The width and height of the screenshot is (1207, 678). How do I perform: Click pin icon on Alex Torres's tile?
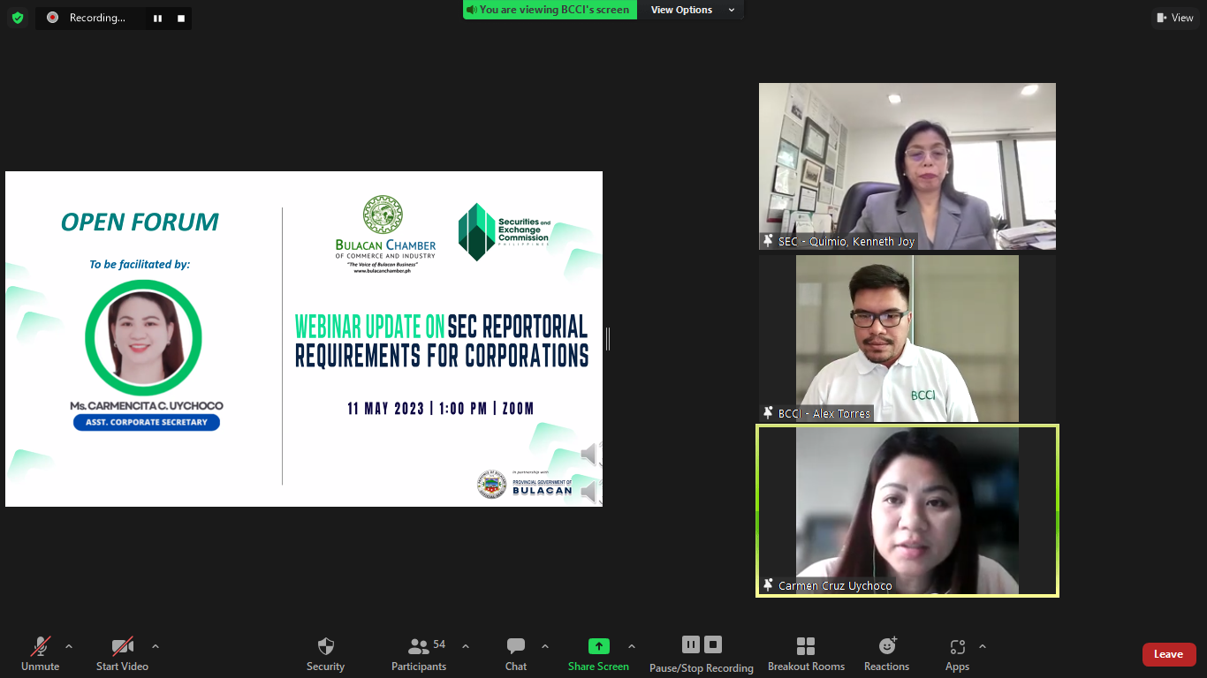[x=768, y=413]
